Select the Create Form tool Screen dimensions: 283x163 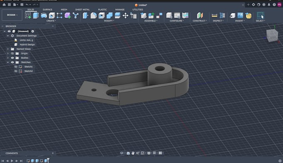[x=67, y=15]
